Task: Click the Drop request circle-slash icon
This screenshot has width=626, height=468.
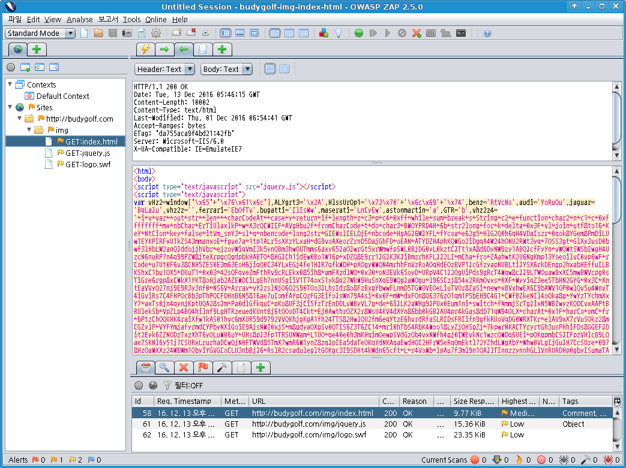Action: point(402,33)
